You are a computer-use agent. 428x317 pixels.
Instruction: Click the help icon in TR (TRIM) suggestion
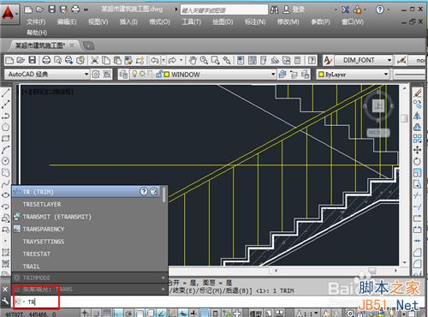144,191
